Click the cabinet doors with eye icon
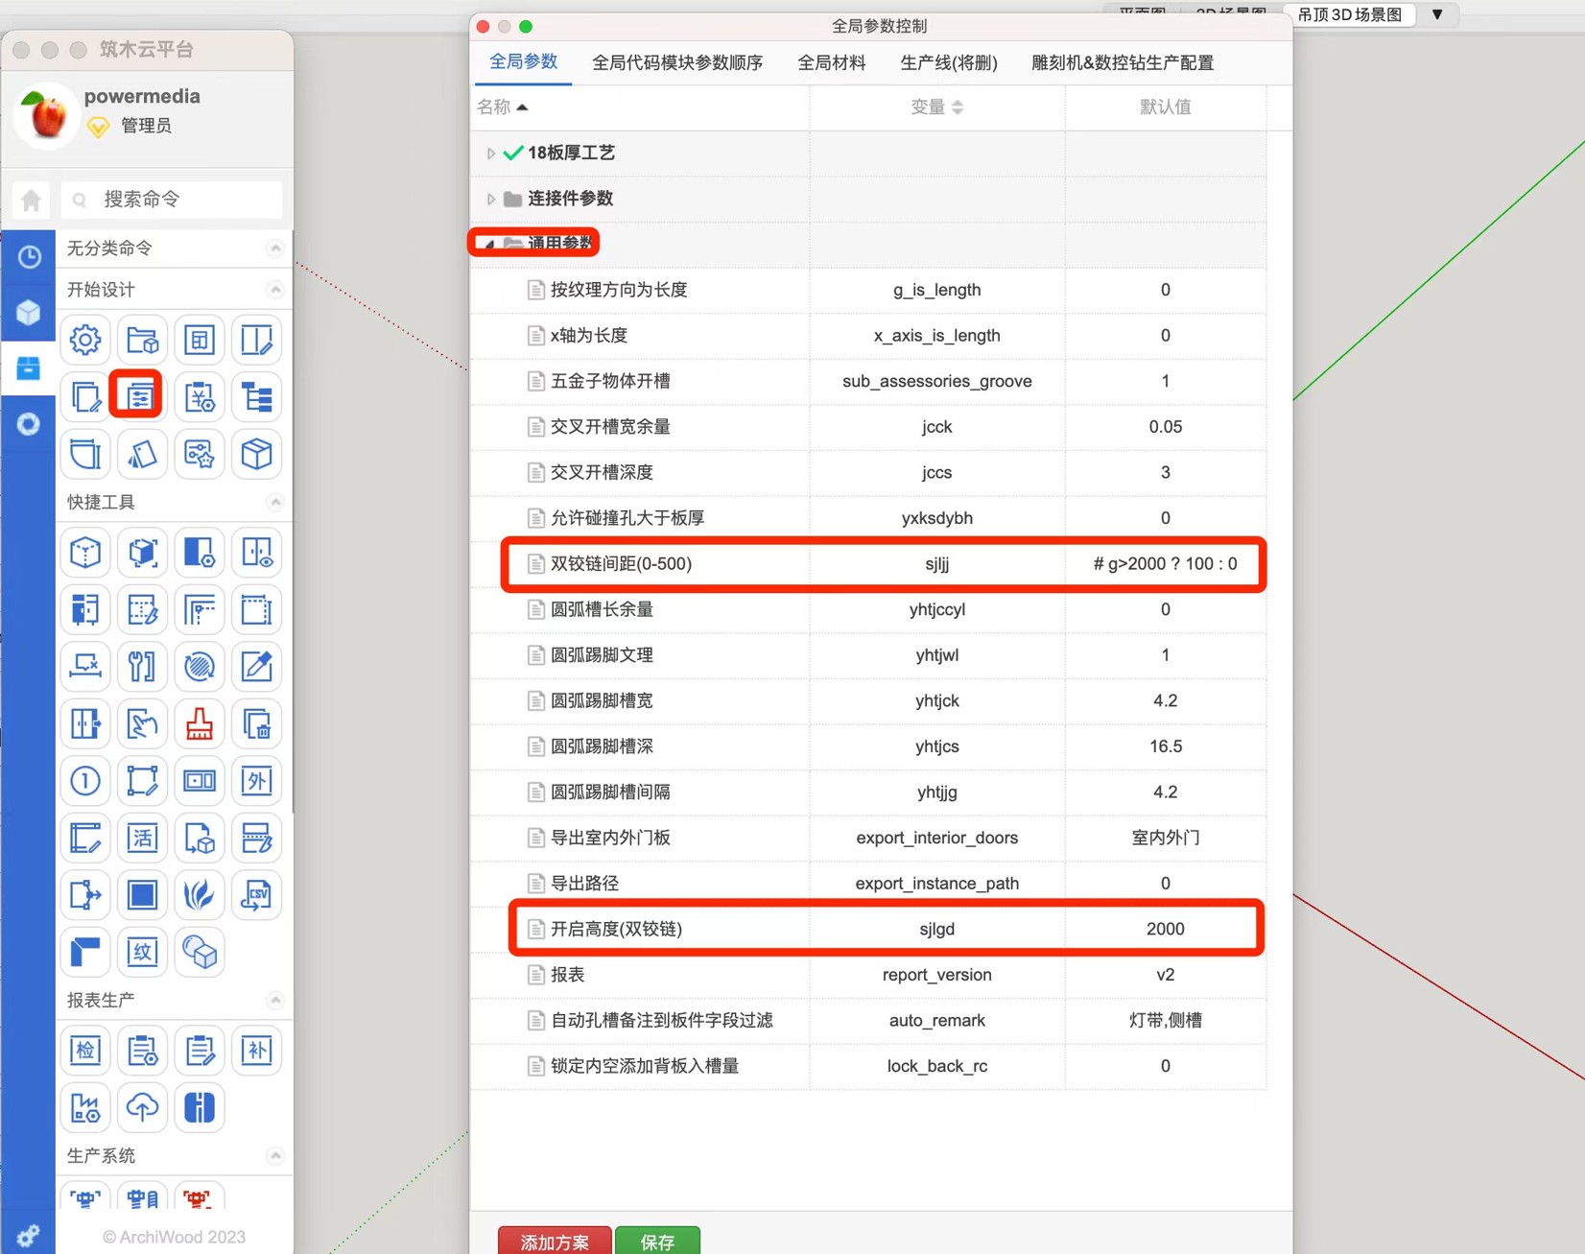Screen dimensions: 1585x1254 pos(256,553)
